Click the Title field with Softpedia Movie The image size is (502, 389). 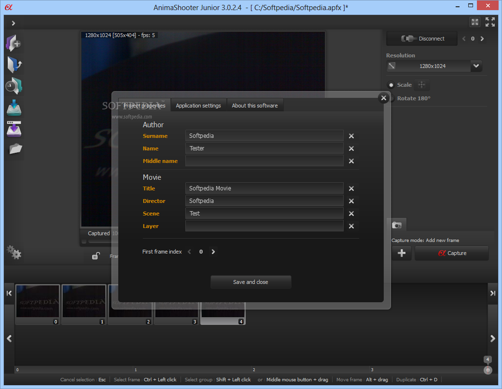pyautogui.click(x=264, y=188)
